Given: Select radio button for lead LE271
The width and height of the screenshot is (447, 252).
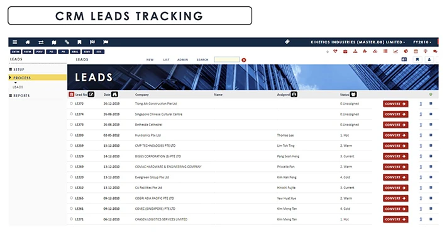Looking at the screenshot, I should [x=71, y=219].
